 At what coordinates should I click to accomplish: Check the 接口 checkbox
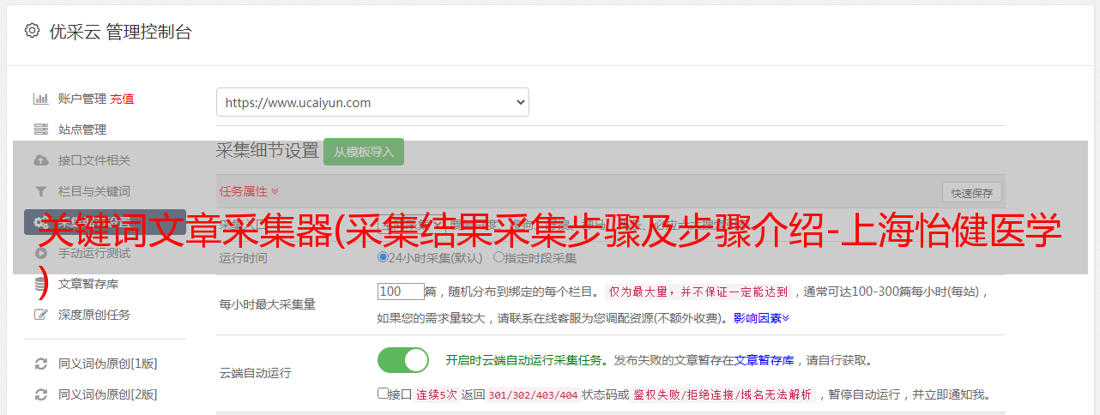pos(383,394)
